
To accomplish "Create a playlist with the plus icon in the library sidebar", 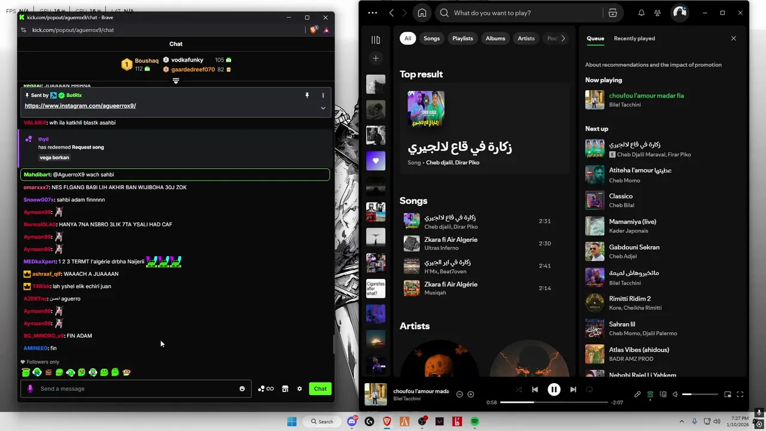I will tap(376, 58).
